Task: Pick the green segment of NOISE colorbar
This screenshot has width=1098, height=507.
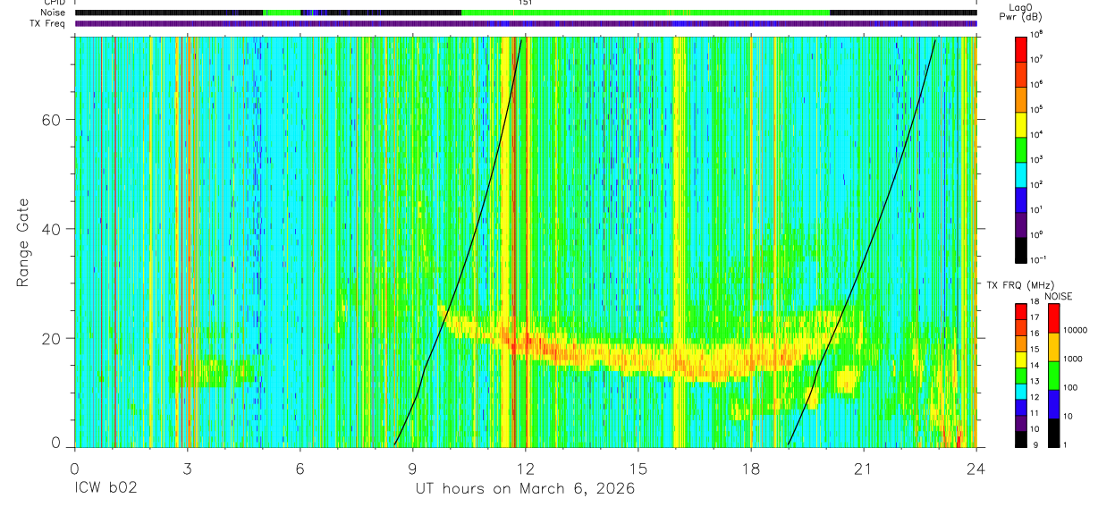Action: coord(1053,376)
